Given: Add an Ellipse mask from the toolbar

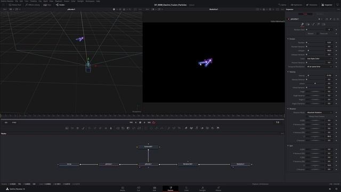Looking at the screenshot, I should pyautogui.click(x=151, y=128).
